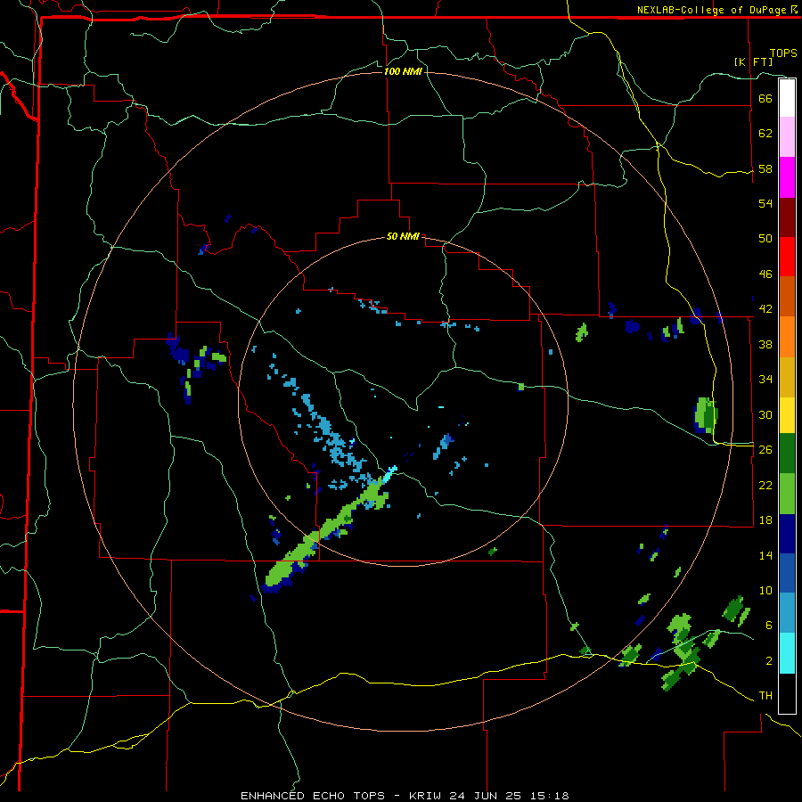Screen dimensions: 802x802
Task: Click the '50 NMI' range ring label
Action: click(x=403, y=236)
